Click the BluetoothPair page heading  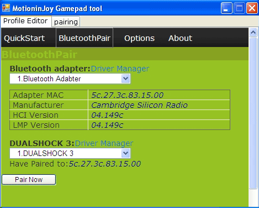click(x=39, y=55)
